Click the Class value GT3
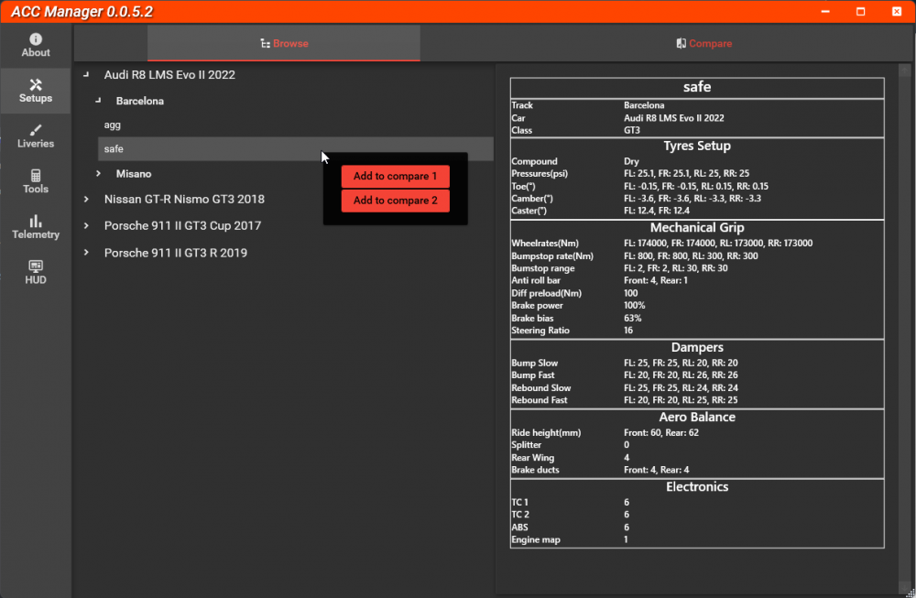 [x=631, y=130]
